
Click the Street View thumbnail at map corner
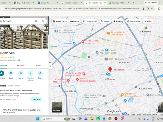click(x=160, y=108)
